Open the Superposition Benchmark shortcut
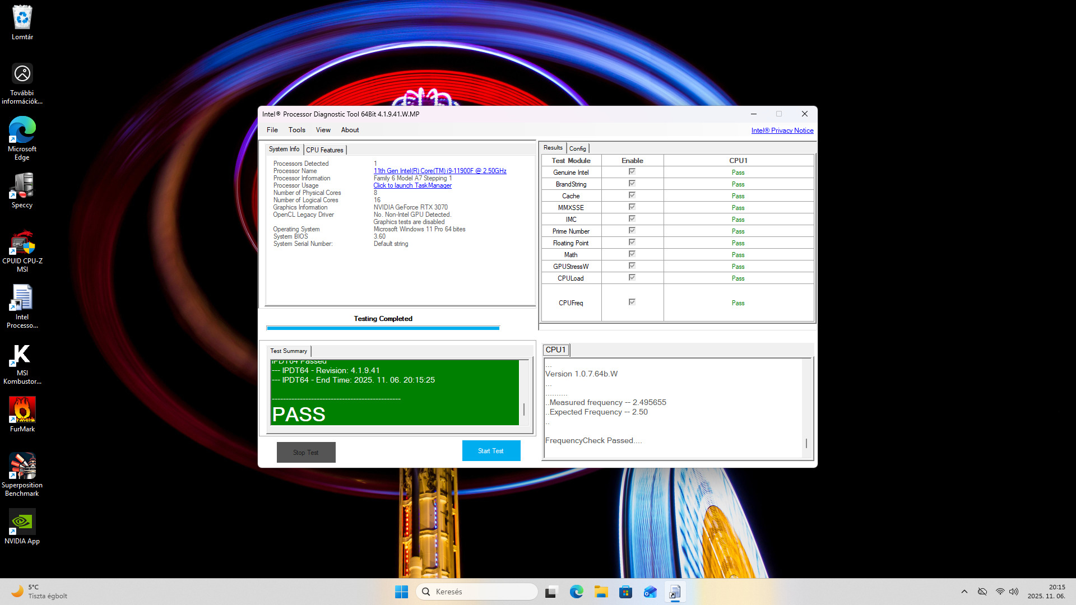The height and width of the screenshot is (605, 1076). [x=22, y=474]
